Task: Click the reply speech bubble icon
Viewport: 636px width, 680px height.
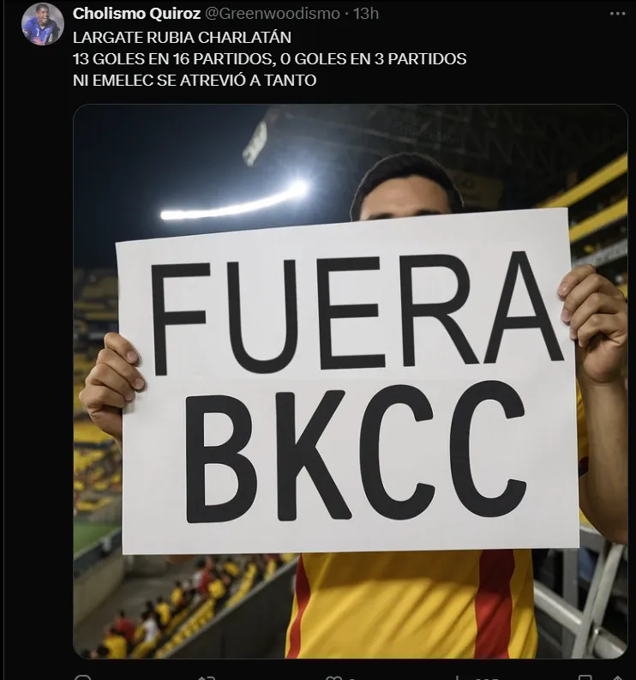Action: coord(83,677)
